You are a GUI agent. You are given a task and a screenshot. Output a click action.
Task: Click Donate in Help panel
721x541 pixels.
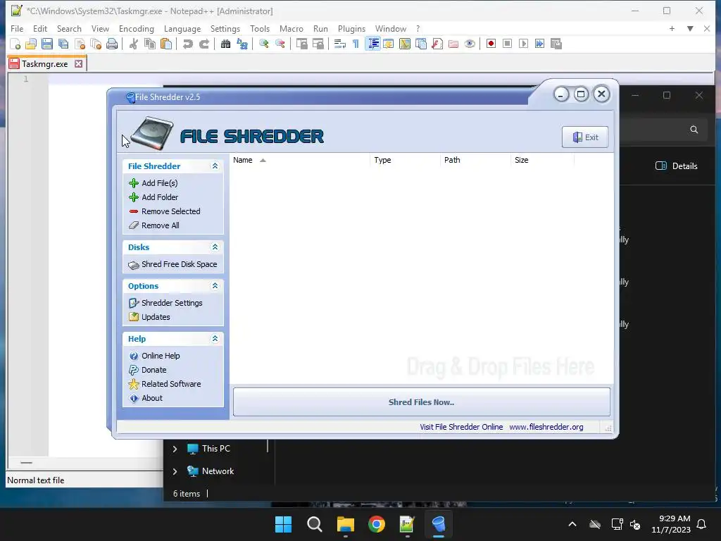(148, 370)
